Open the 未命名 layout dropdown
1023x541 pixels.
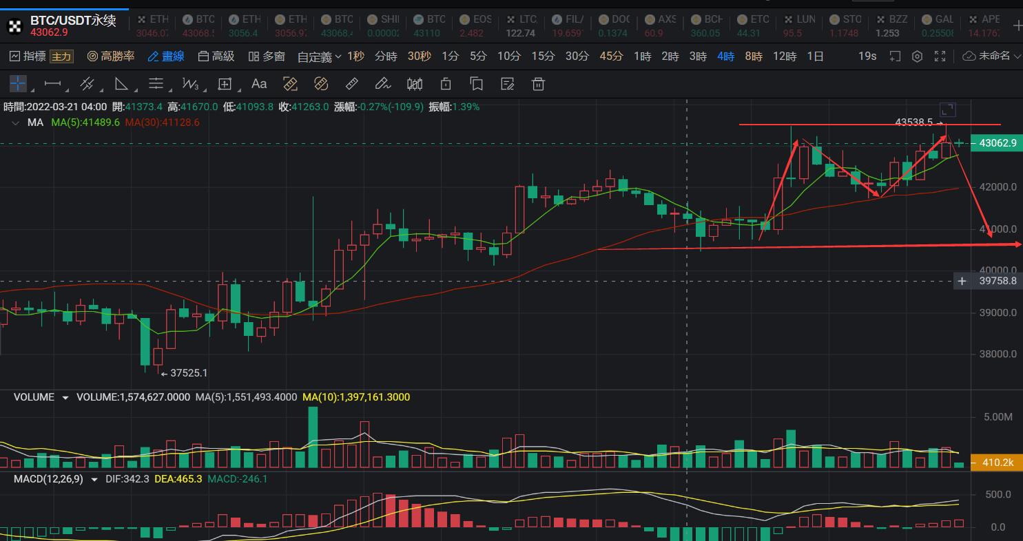991,56
